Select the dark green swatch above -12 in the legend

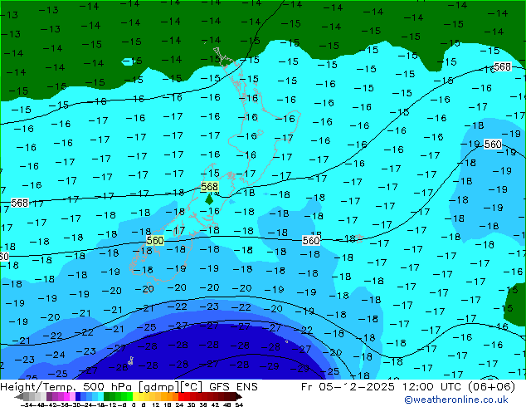107,396
